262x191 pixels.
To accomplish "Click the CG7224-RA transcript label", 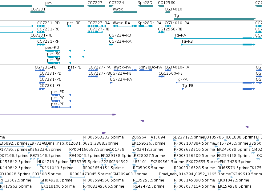I will (x=120, y=41).
